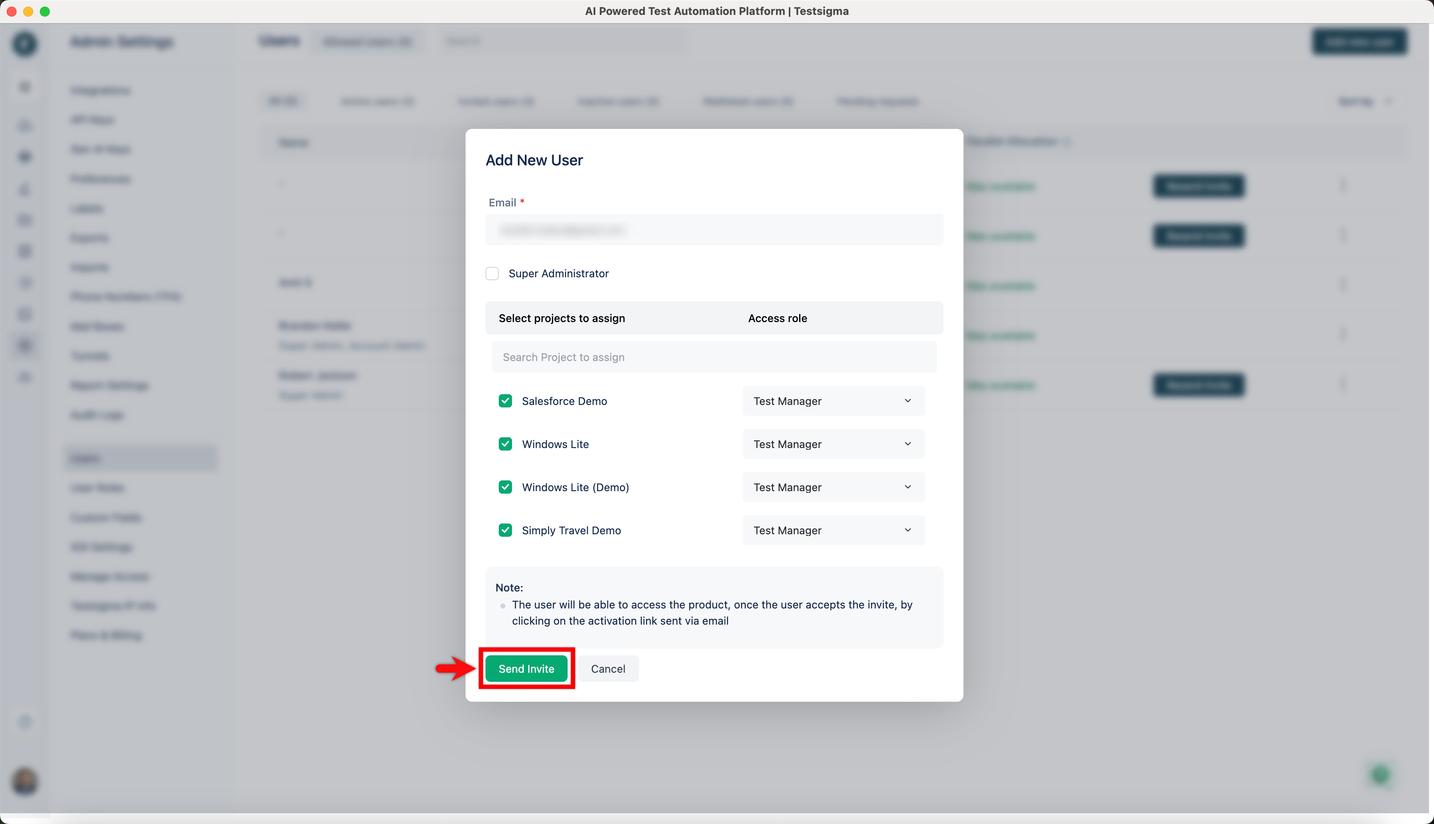The width and height of the screenshot is (1434, 824).
Task: Expand the Windows Lite access role dropdown
Action: click(x=833, y=444)
